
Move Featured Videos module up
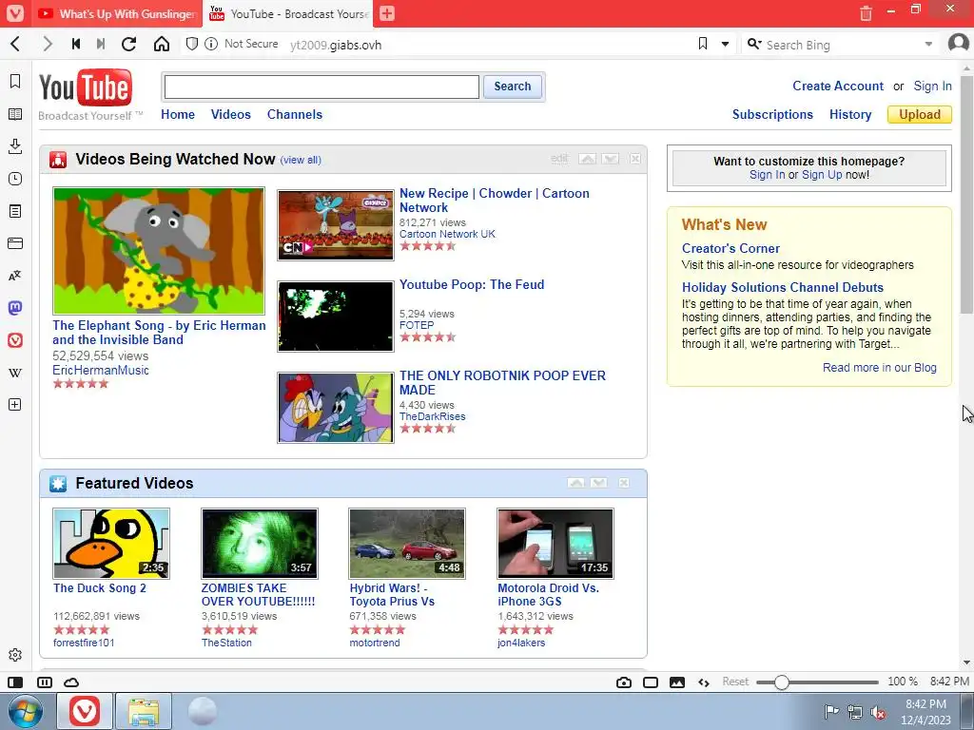[x=575, y=482]
